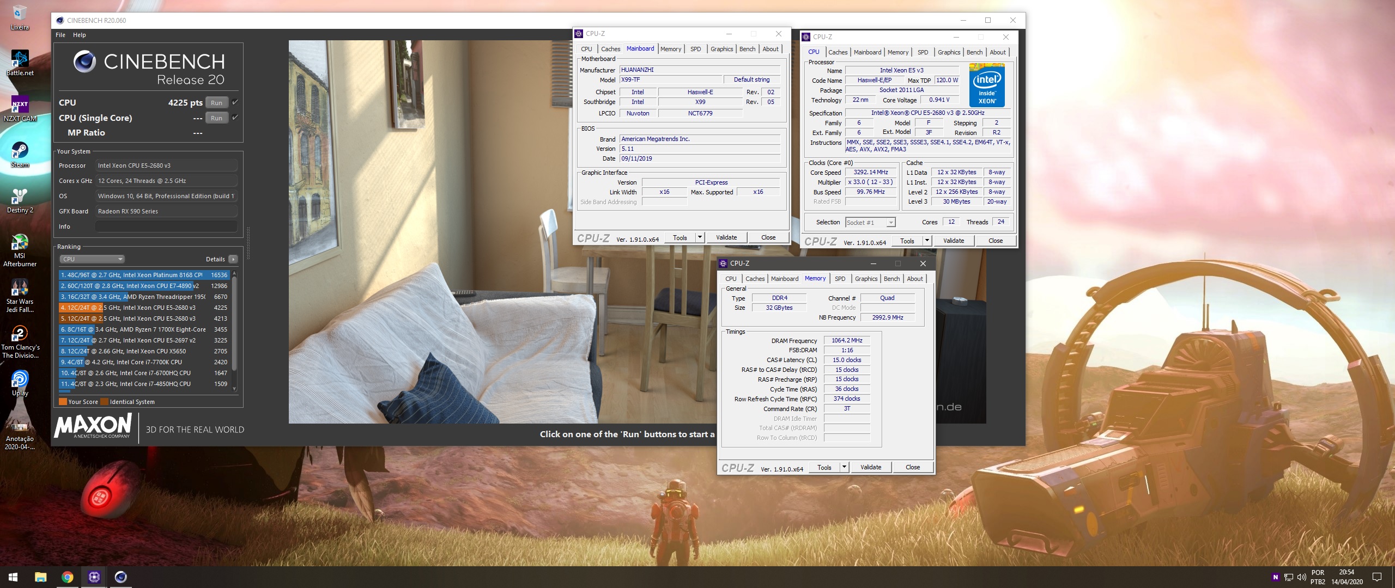
Task: Click the Identical System legend swatch
Action: tap(105, 402)
